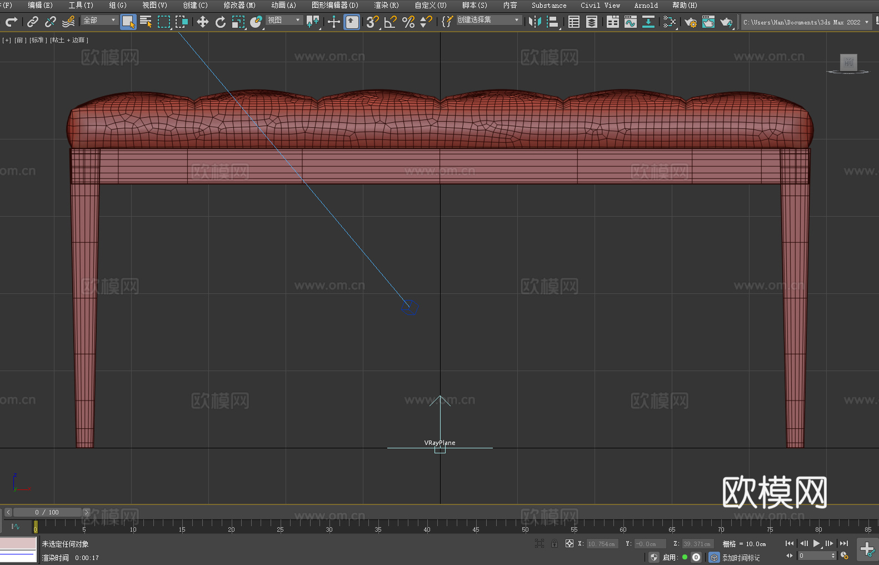
Task: Click Use Pivot Point Center icon
Action: [313, 22]
